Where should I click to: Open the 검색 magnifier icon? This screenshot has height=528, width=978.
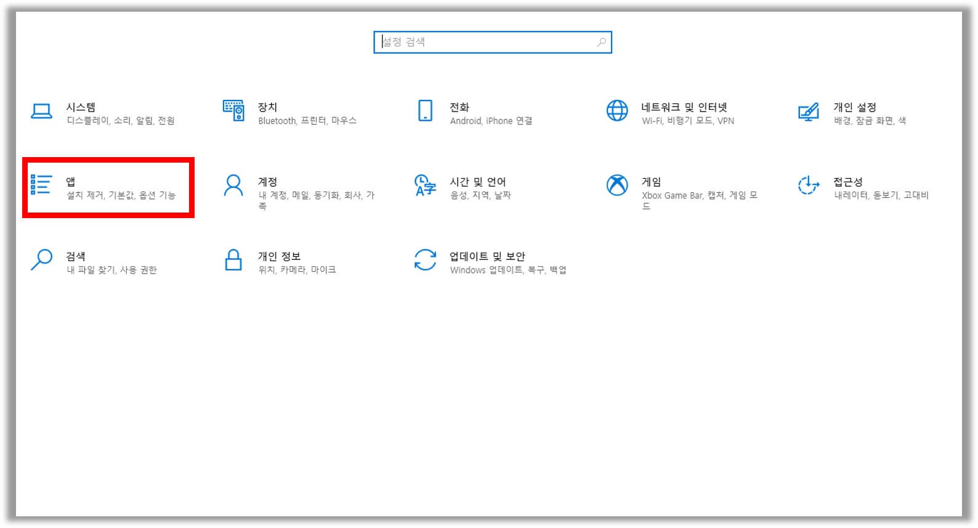[x=41, y=260]
